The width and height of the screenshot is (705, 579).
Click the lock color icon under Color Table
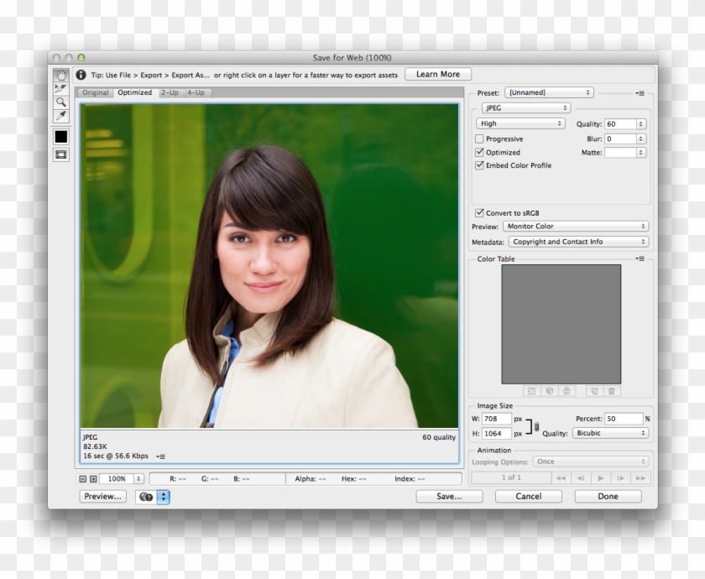point(567,390)
